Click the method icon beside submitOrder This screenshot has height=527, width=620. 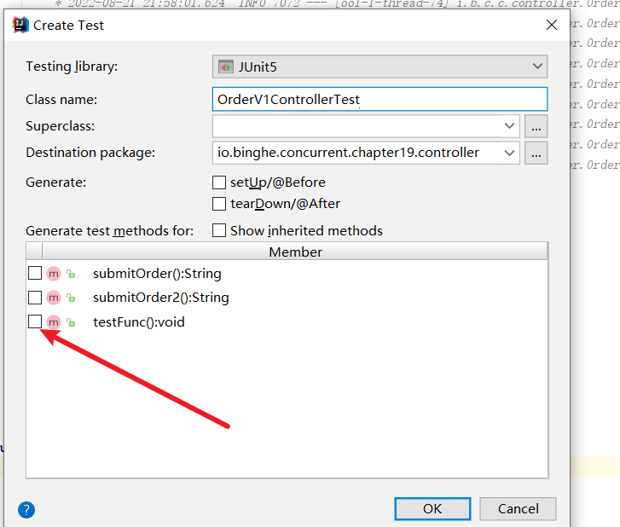54,274
